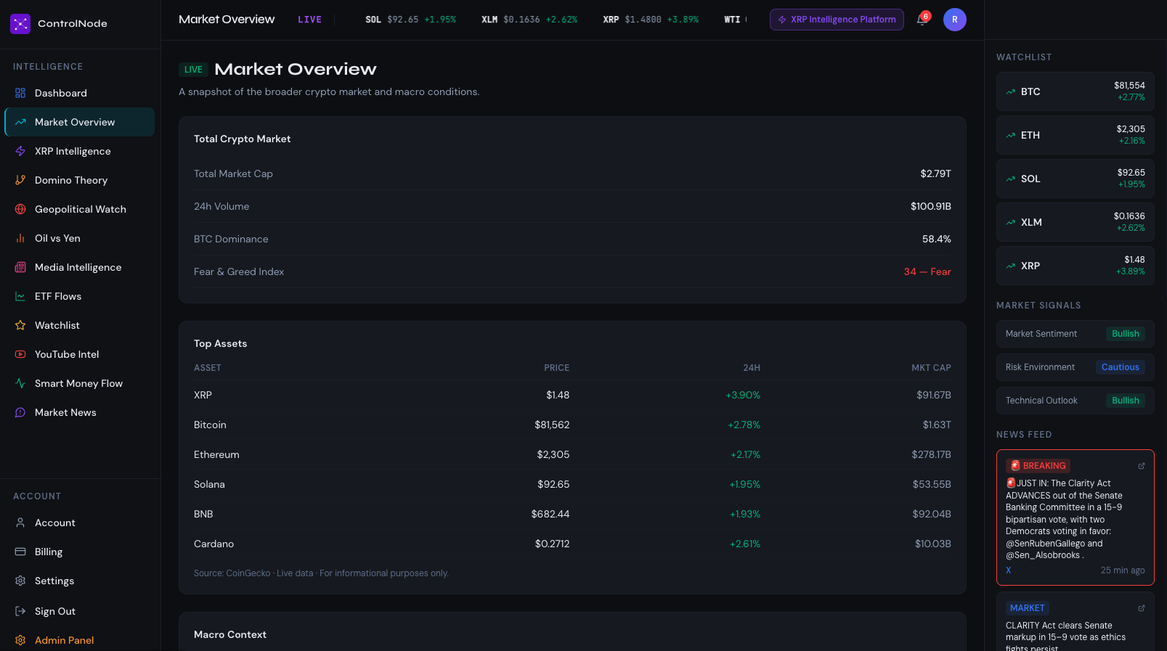Open XRP Intelligence sidebar item

tap(80, 151)
